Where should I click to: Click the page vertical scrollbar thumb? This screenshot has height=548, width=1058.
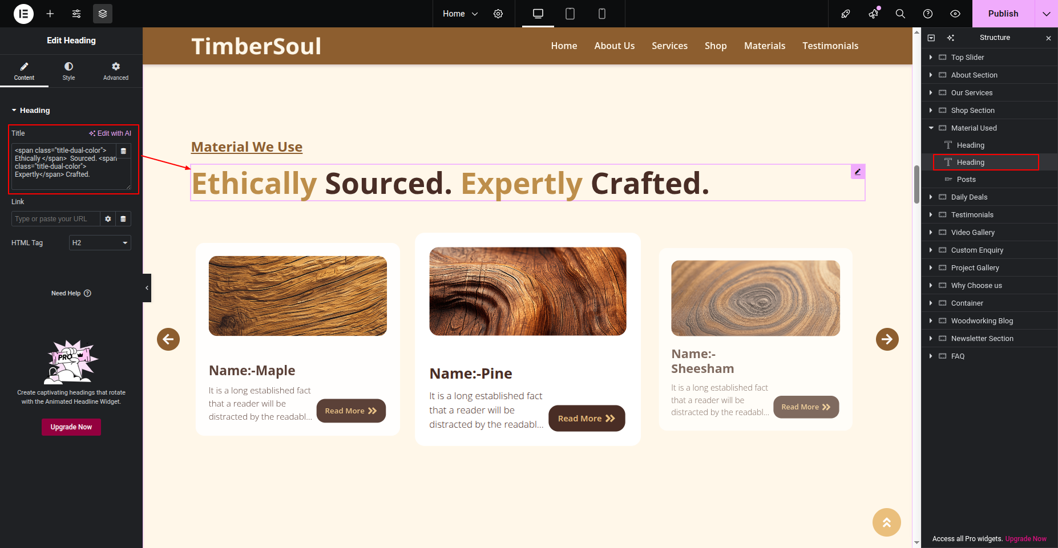click(x=916, y=184)
